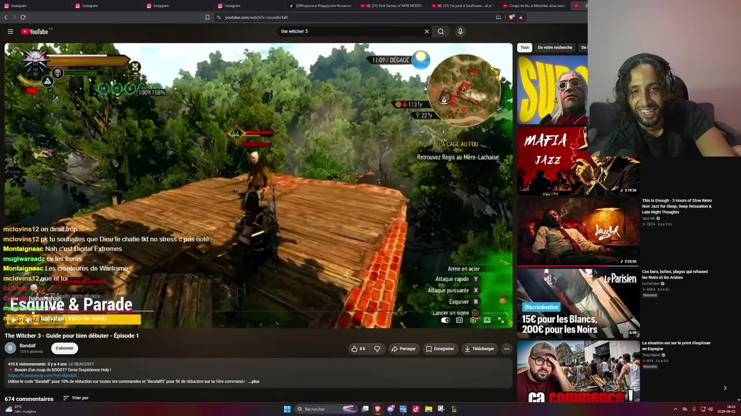This screenshot has height=416, width=741.
Task: Toggle the autoplay switch in the player
Action: pos(445,320)
